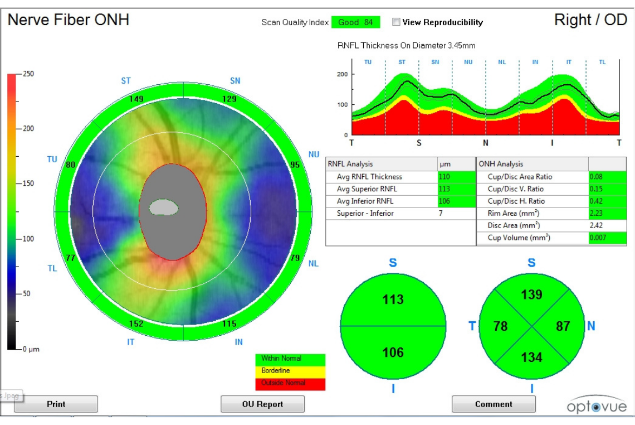The width and height of the screenshot is (635, 425).
Task: Click the Cup/Disc V. Ratio value 0.15
Action: (608, 189)
